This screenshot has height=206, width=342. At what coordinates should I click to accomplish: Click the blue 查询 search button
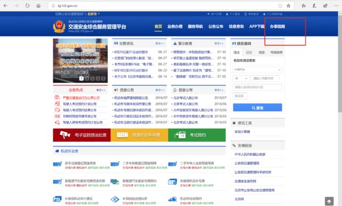[258, 108]
